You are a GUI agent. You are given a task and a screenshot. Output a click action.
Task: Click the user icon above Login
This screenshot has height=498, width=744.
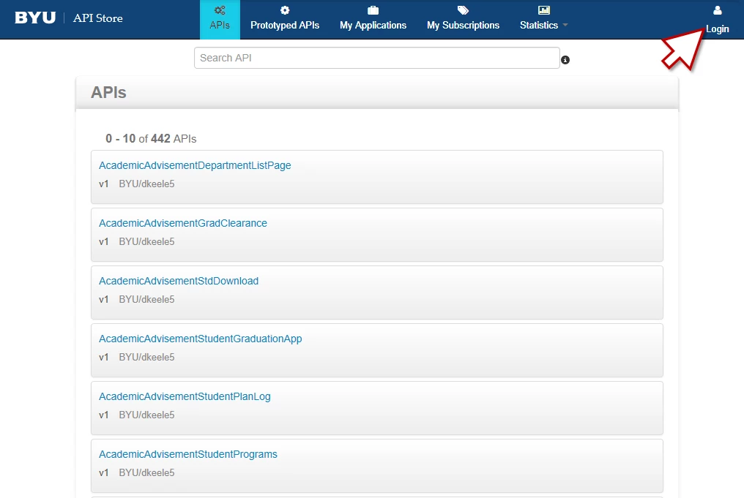[718, 10]
